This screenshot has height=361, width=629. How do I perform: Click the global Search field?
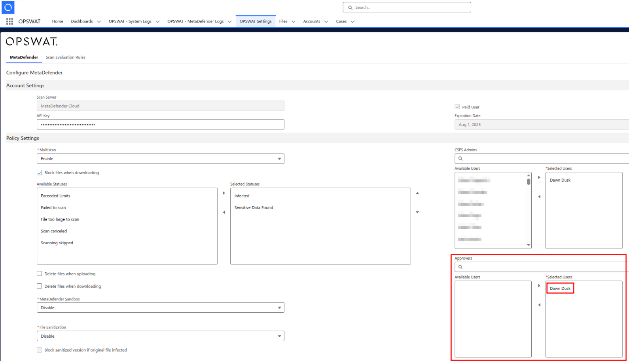click(407, 7)
